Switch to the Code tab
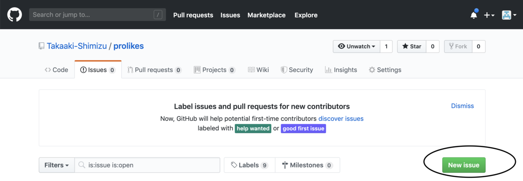This screenshot has width=523, height=181. [56, 70]
